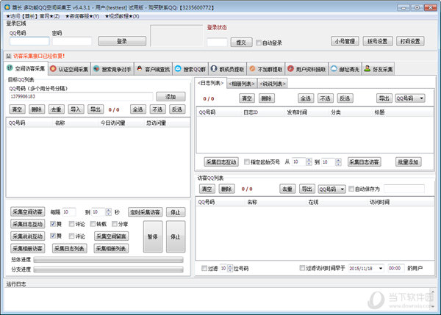Click 今日访问量 column header
The height and width of the screenshot is (315, 441).
112,123
